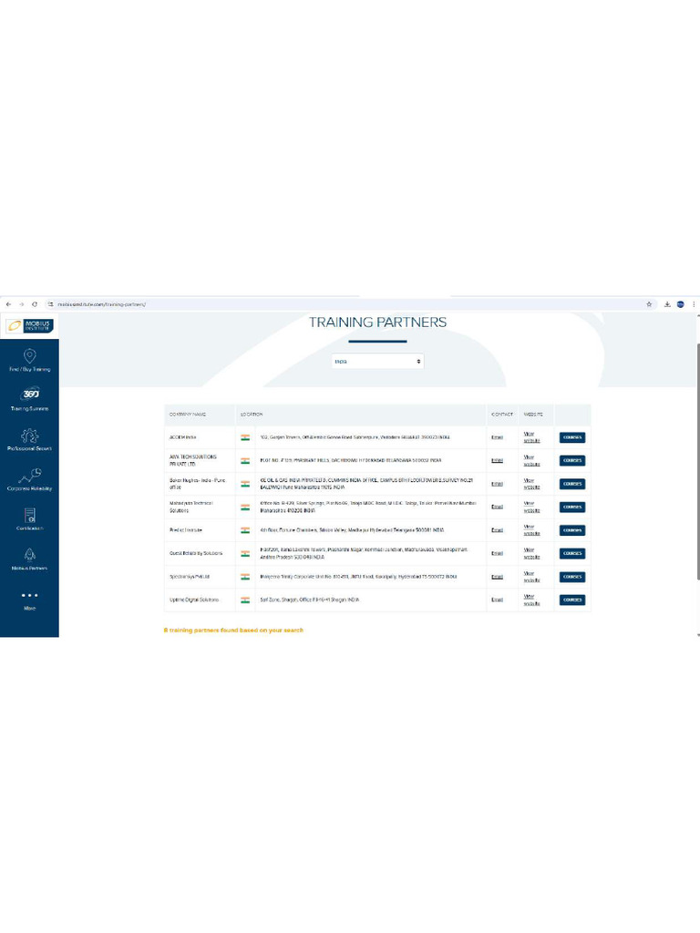Click the address bar URL field

click(348, 304)
